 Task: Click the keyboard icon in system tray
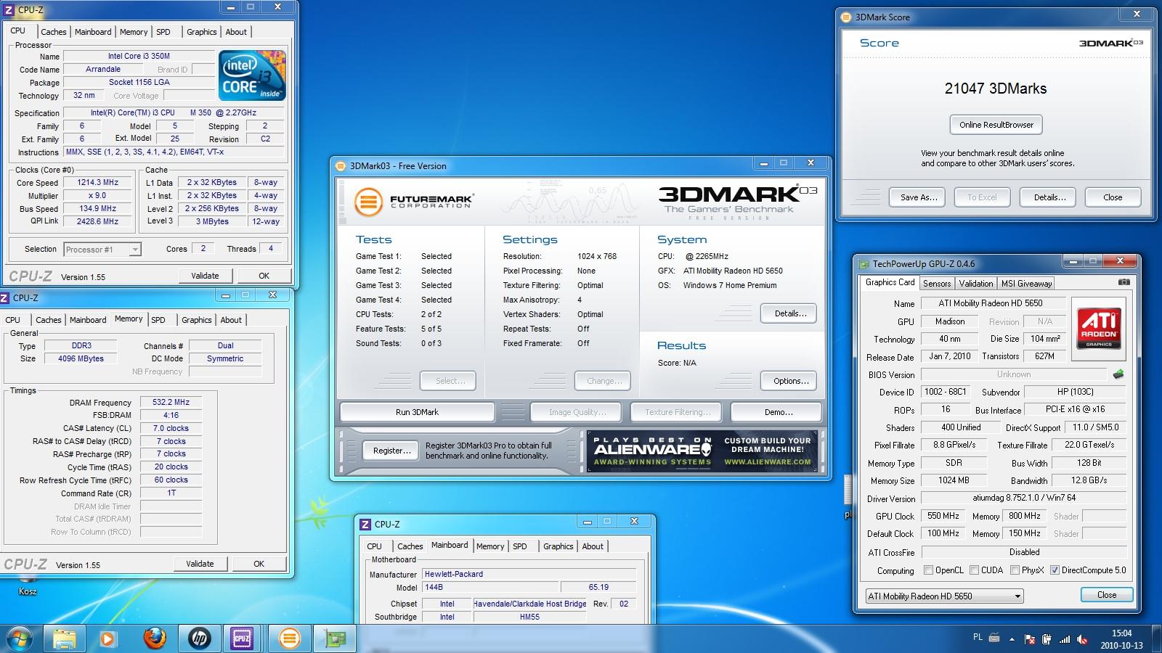pyautogui.click(x=994, y=638)
